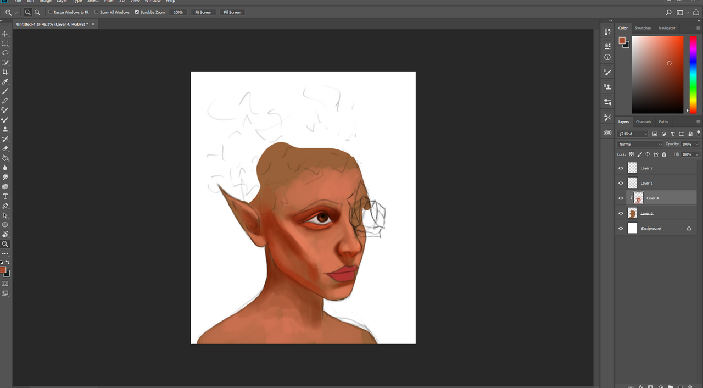Select the Smudge tool
This screenshot has width=703, height=388.
[x=5, y=178]
